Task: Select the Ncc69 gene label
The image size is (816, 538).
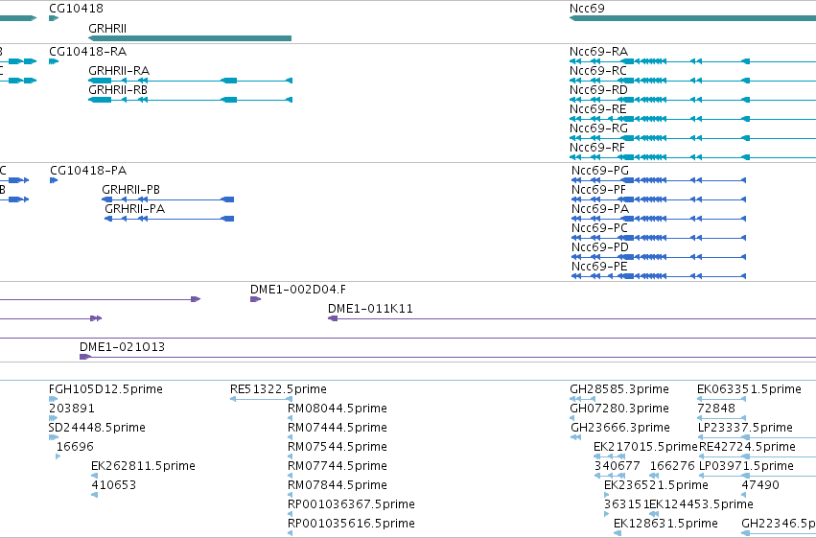Action: click(587, 9)
